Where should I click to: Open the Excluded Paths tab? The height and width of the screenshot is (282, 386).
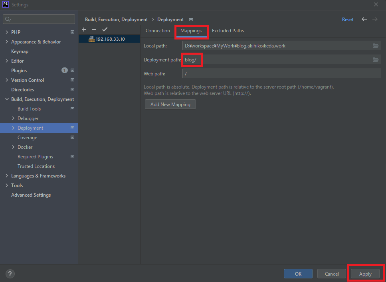(228, 31)
